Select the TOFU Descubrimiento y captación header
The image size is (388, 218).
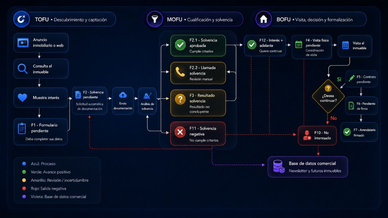click(x=65, y=19)
